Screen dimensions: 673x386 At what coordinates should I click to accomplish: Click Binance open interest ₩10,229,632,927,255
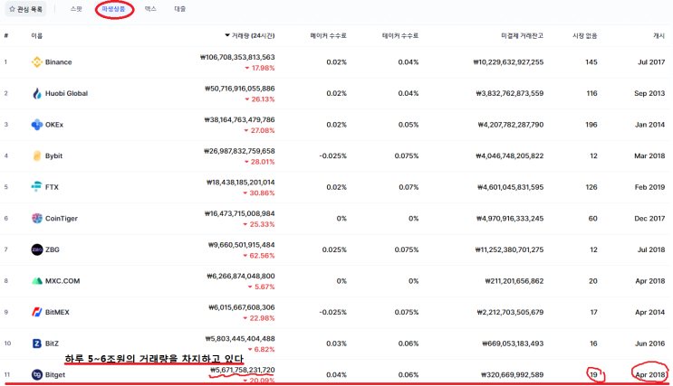pos(508,62)
